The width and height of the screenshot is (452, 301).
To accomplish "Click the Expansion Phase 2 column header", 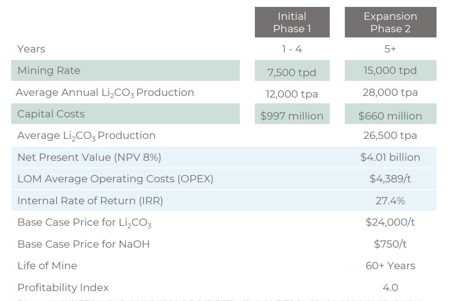I will click(390, 22).
